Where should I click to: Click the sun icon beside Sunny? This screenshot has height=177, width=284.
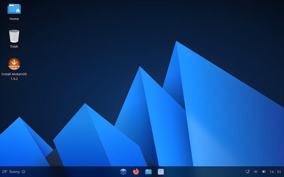click(24, 171)
